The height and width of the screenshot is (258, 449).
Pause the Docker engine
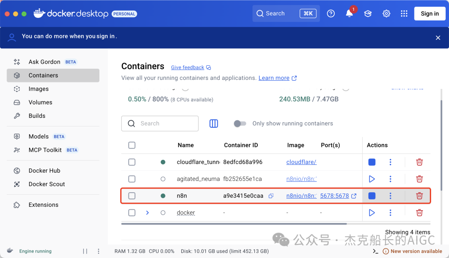coord(85,251)
